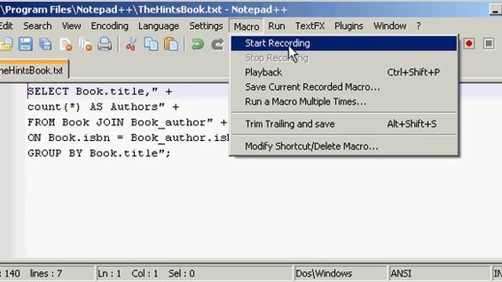The image size is (502, 282).
Task: Click the GROUP BY Book.title line
Action: [x=99, y=154]
